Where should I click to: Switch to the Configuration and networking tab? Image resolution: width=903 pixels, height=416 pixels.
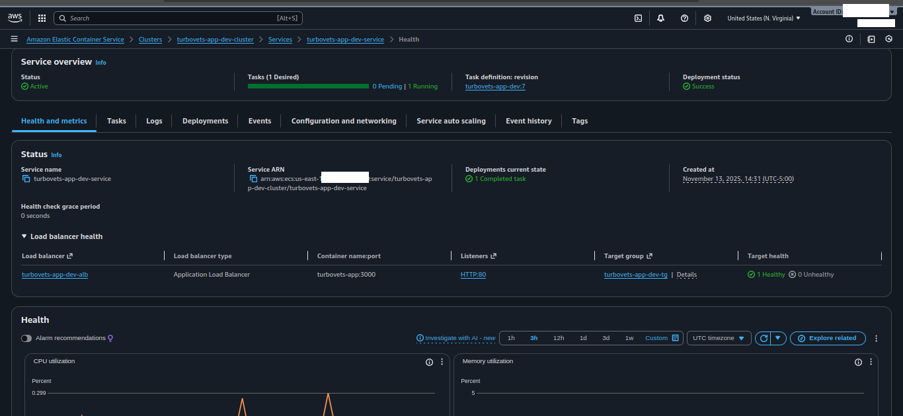pos(344,121)
